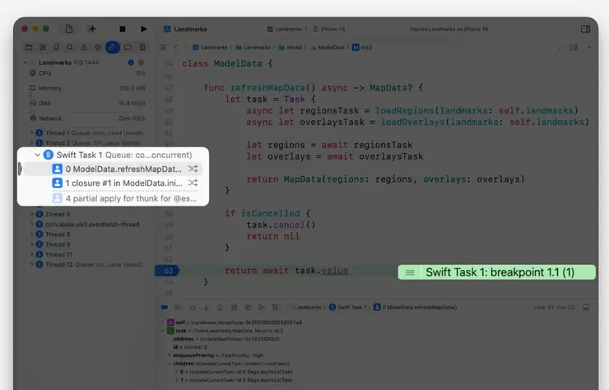Click init() symbol in jump bar
Screen dimensions: 609x390
(362, 48)
